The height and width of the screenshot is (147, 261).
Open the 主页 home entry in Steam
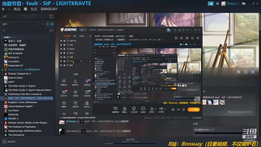click(5, 16)
